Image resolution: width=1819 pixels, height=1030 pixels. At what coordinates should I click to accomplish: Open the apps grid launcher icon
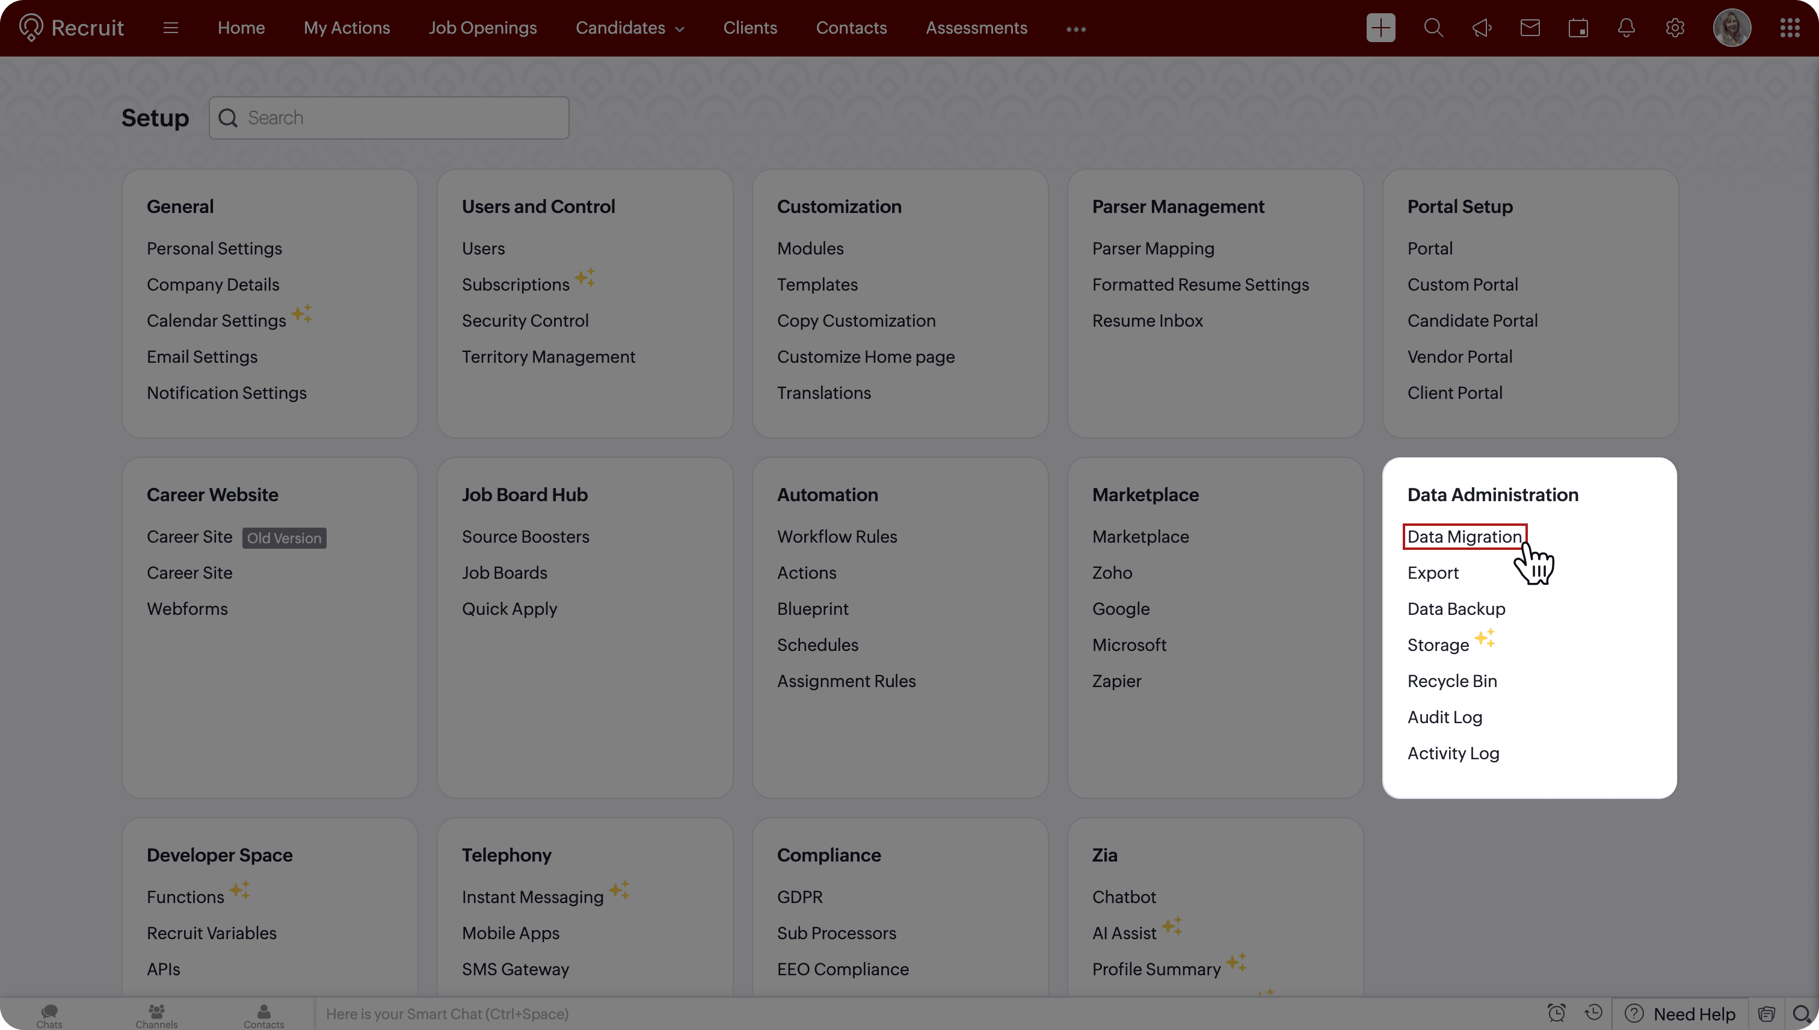(1790, 28)
